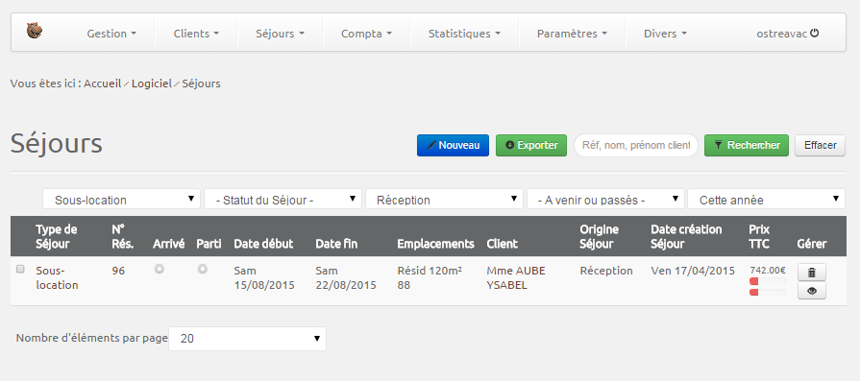This screenshot has width=860, height=381.
Task: Click the pencil Nouveau button
Action: pyautogui.click(x=453, y=145)
